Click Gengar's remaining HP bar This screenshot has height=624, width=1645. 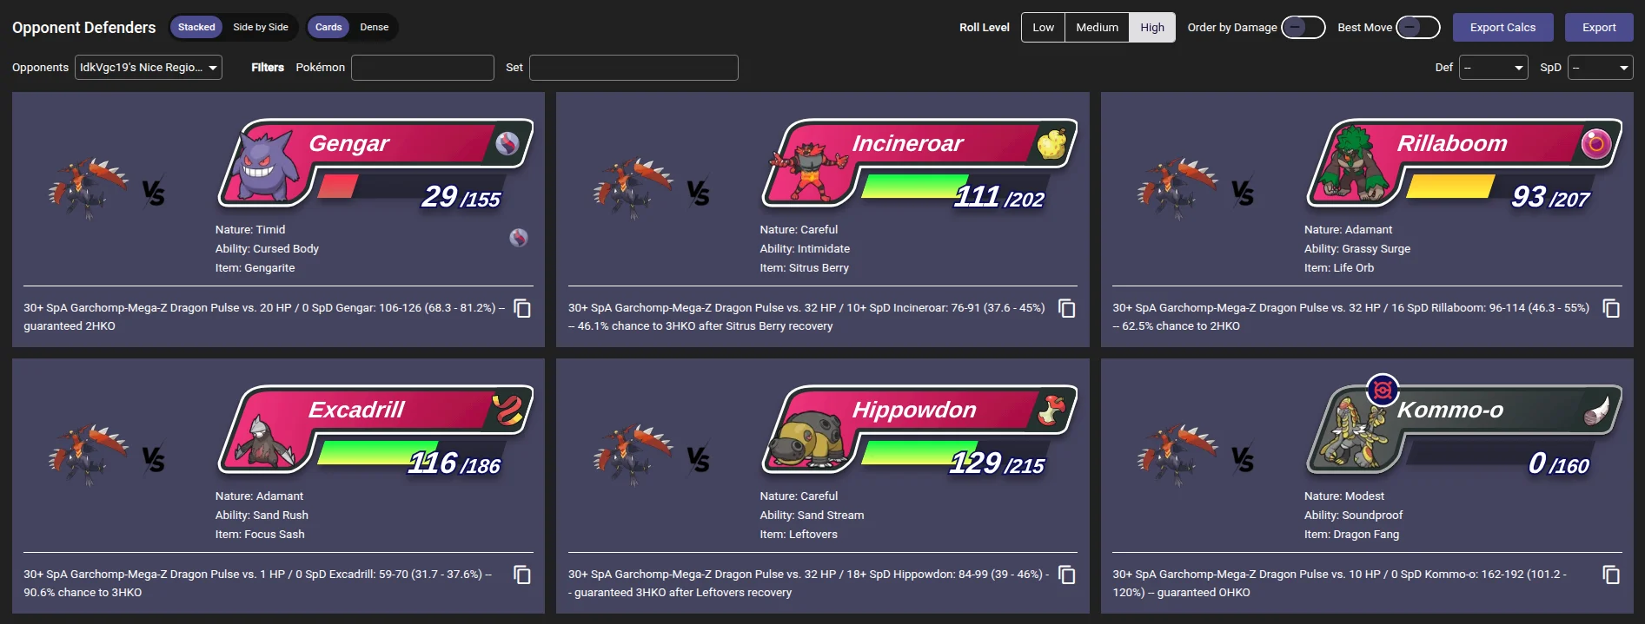tap(337, 186)
